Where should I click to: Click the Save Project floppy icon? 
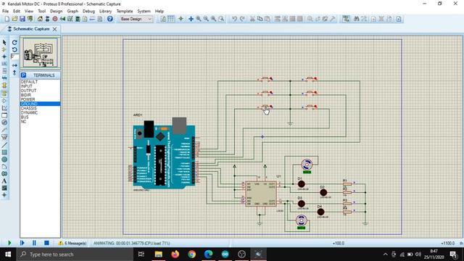[x=22, y=19]
